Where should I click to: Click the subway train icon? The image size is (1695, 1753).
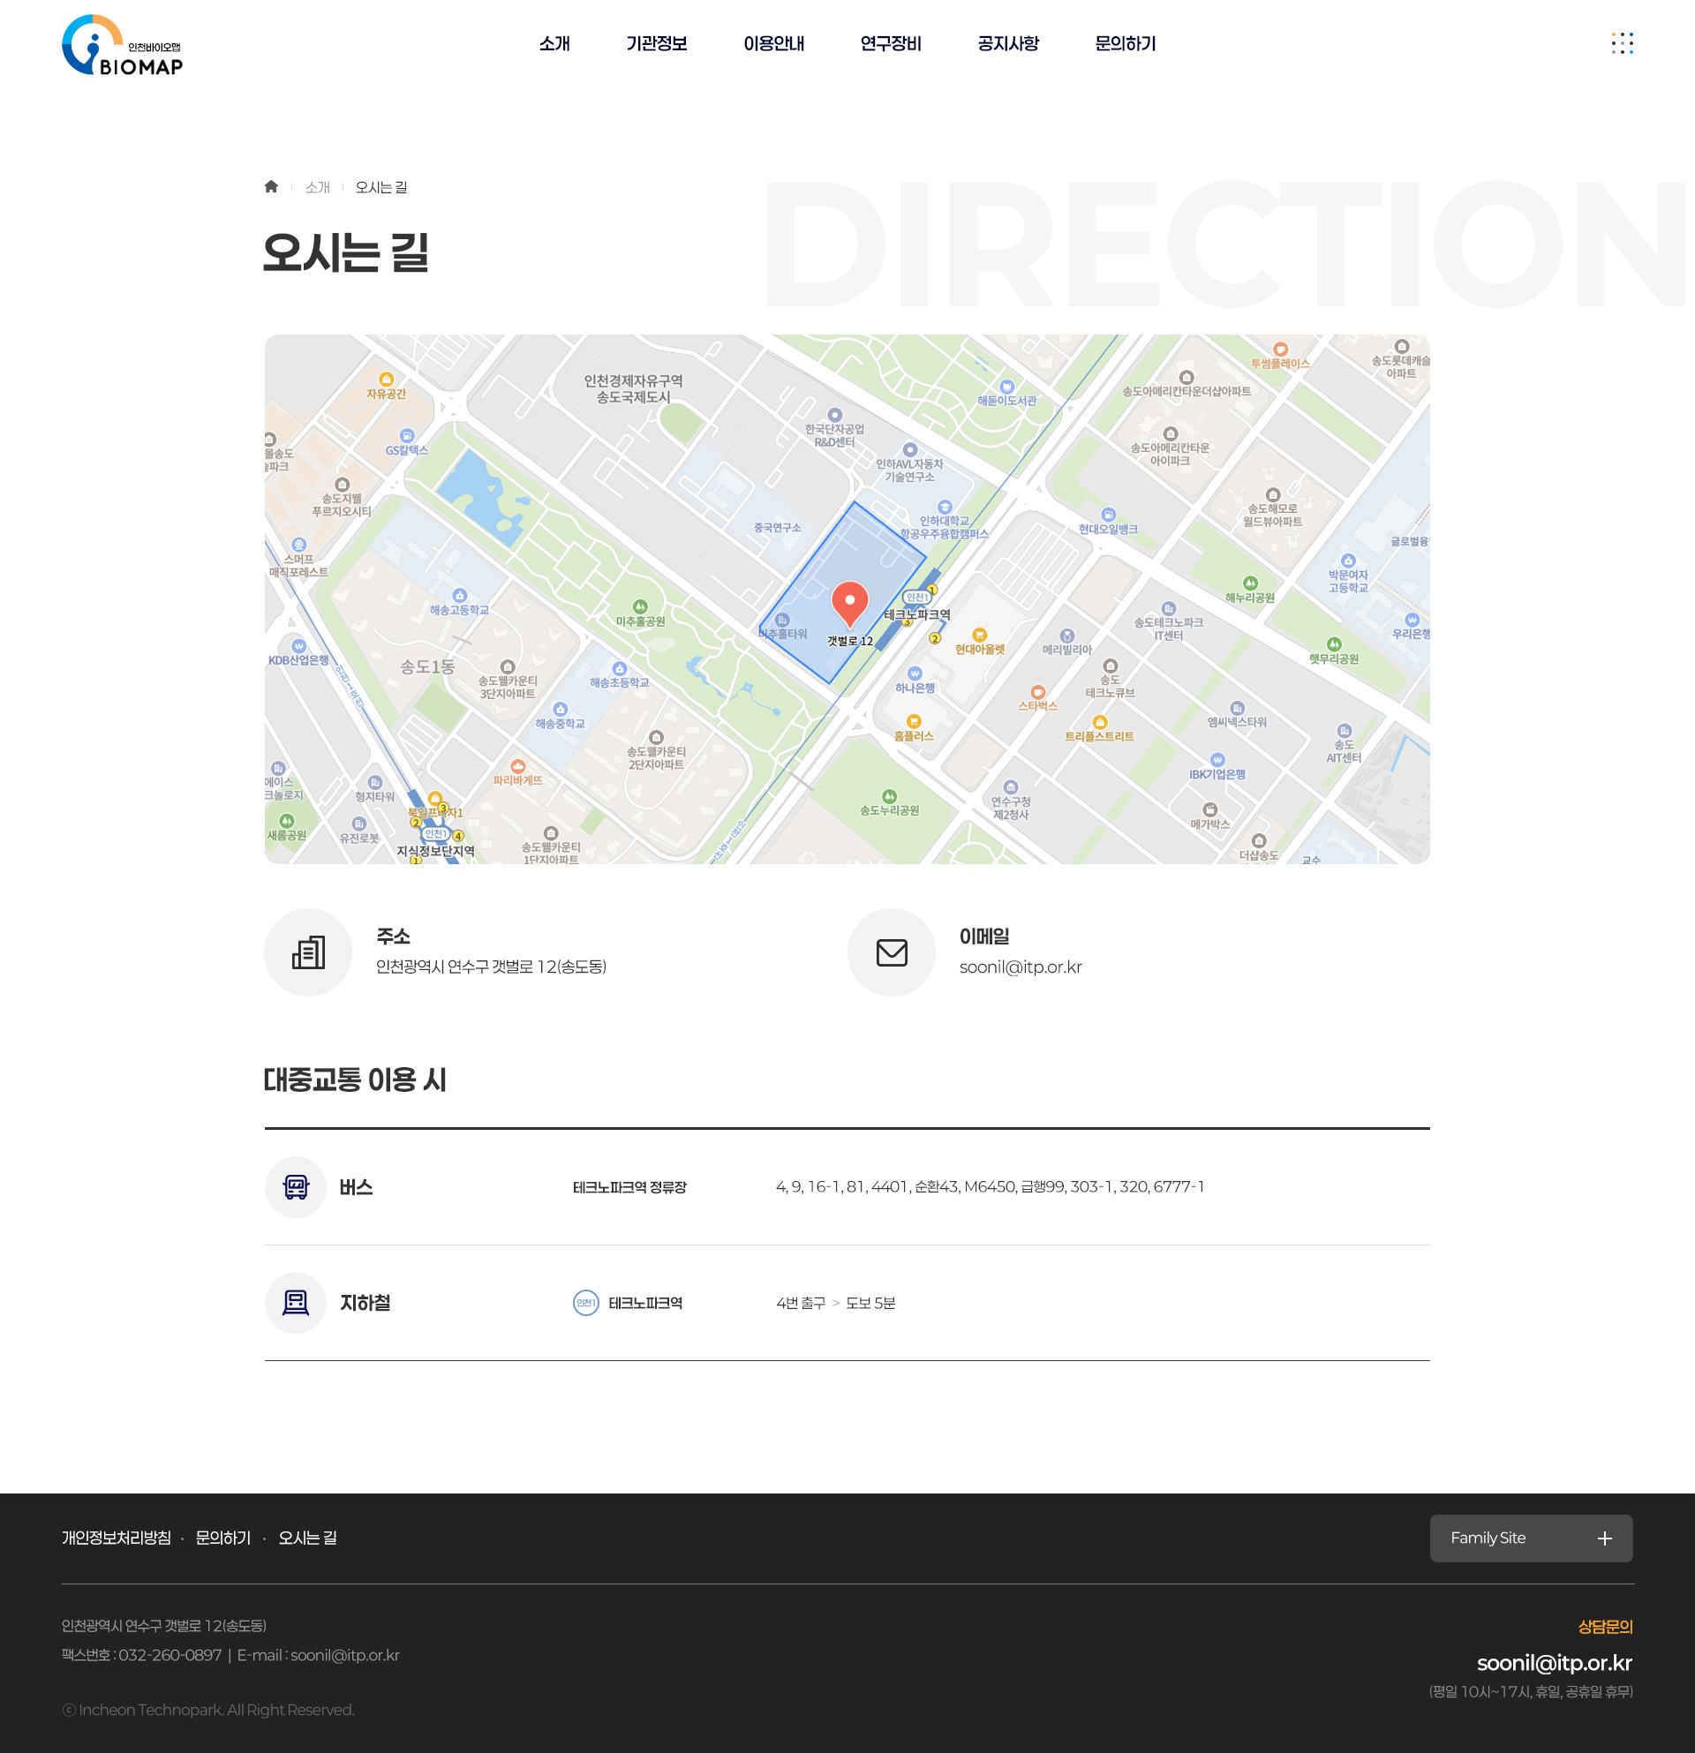click(x=296, y=1303)
